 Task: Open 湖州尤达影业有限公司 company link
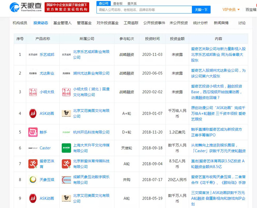(x=91, y=73)
